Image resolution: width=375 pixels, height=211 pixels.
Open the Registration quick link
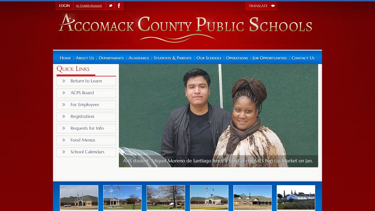86,116
